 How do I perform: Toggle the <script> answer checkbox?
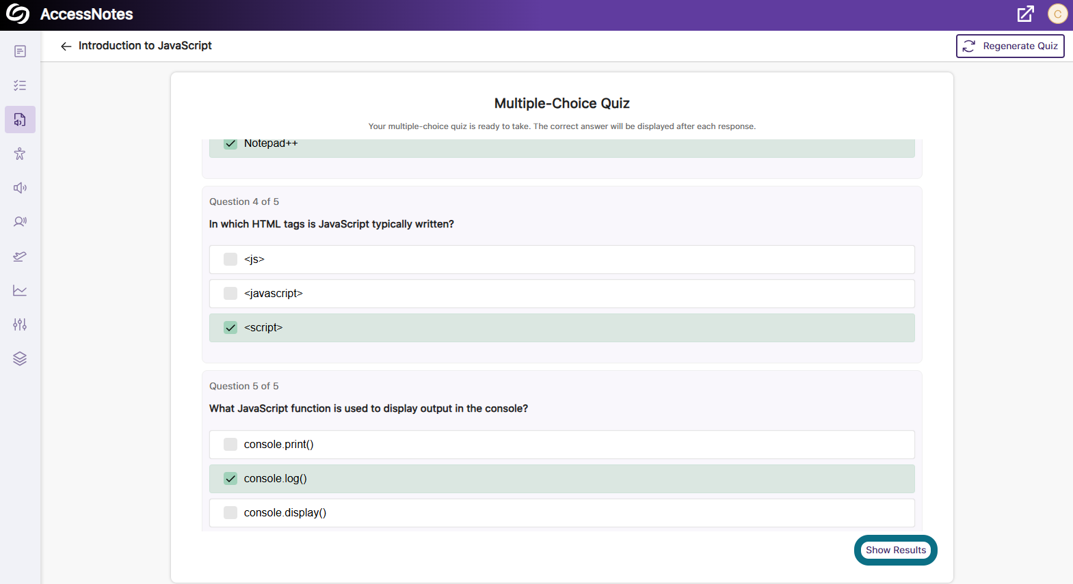230,328
